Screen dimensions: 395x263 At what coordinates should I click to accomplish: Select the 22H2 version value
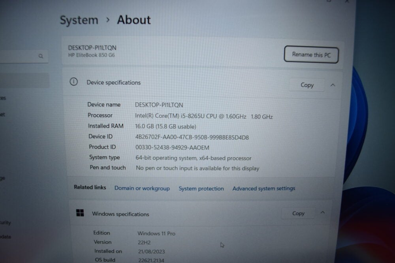pyautogui.click(x=144, y=242)
